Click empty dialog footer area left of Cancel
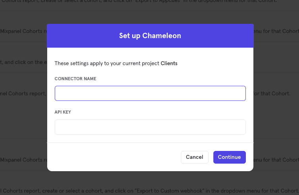The height and width of the screenshot is (195, 299). tap(115, 157)
